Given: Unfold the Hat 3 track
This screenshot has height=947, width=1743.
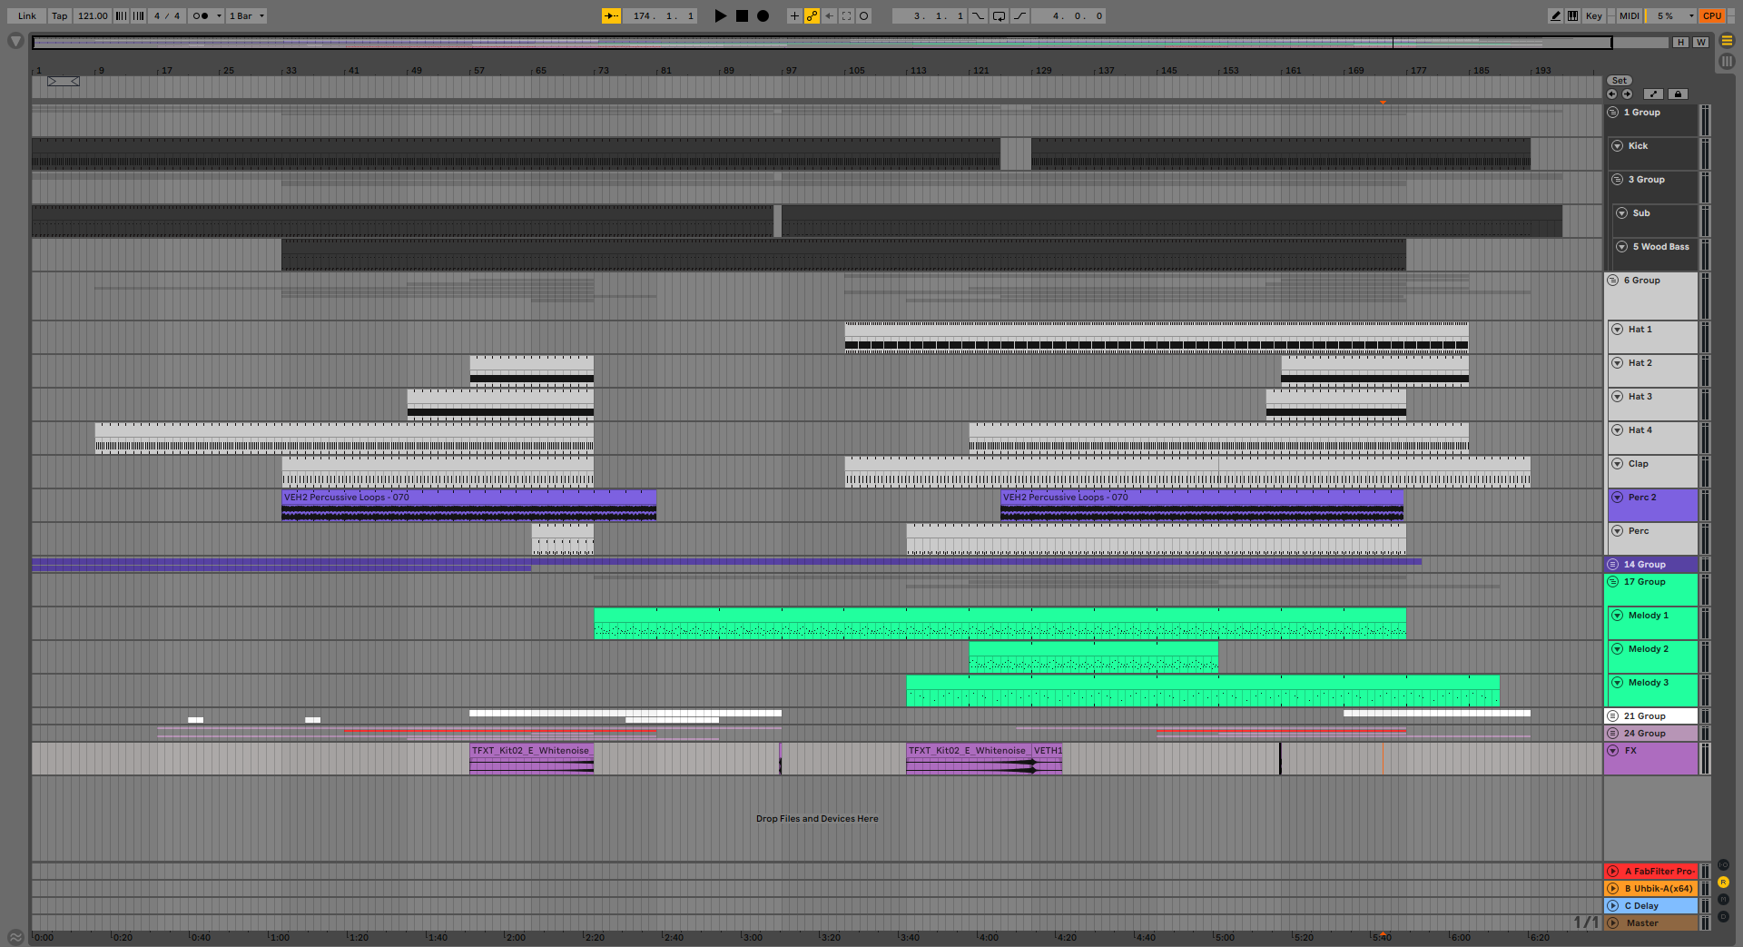Looking at the screenshot, I should point(1618,397).
